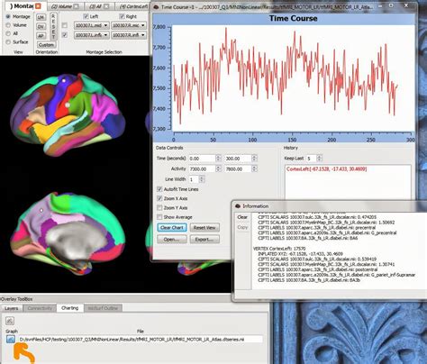This screenshot has width=427, height=364.
Task: Select the Volume view radio button
Action: pyautogui.click(x=8, y=25)
